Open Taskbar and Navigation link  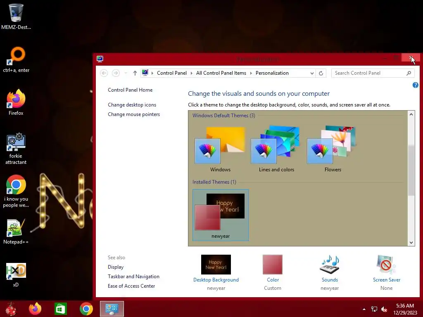point(133,277)
